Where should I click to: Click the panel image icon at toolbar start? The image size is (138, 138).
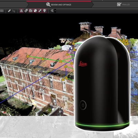(2, 11)
